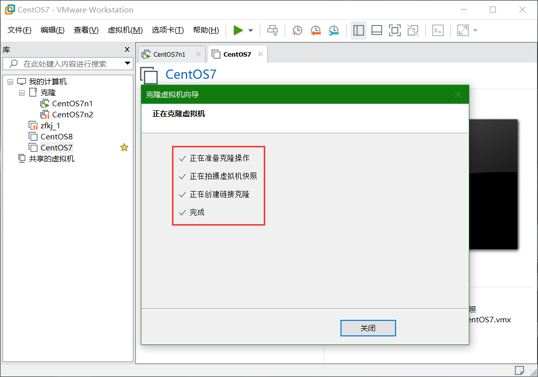
Task: Open the library search filter dropdown
Action: pos(128,64)
